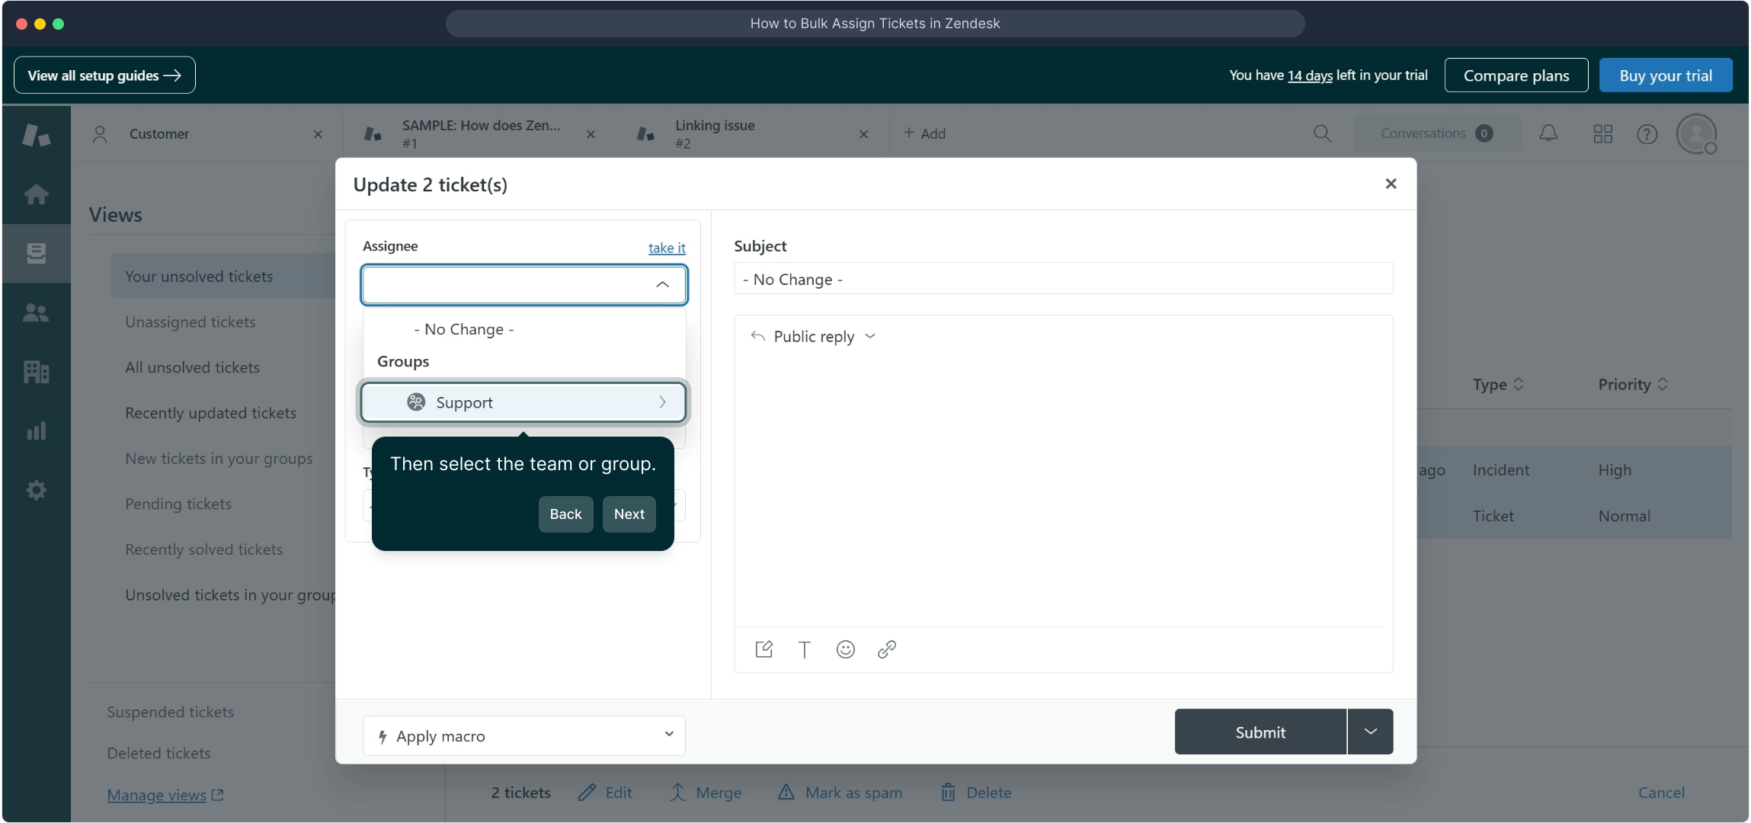Screen dimensions: 1751x823
Task: Open the 14 days trial link
Action: [x=1310, y=75]
